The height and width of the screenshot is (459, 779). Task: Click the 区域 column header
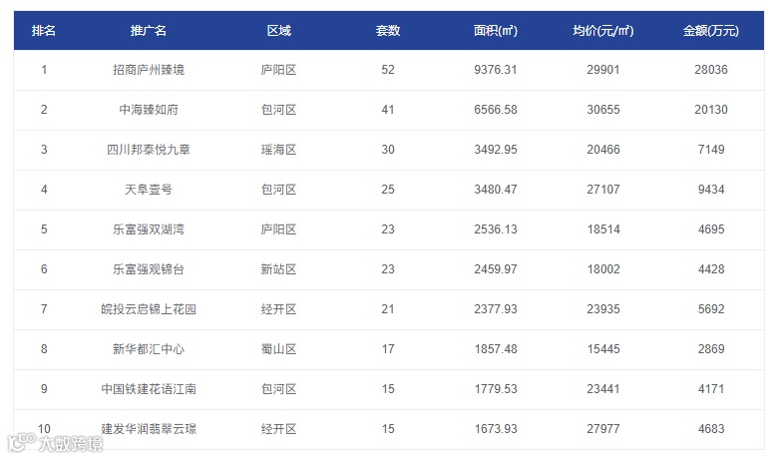tap(278, 31)
